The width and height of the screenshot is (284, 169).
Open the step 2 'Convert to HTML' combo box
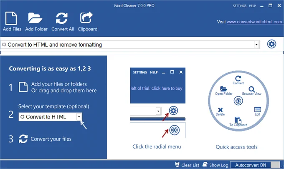(x=50, y=117)
